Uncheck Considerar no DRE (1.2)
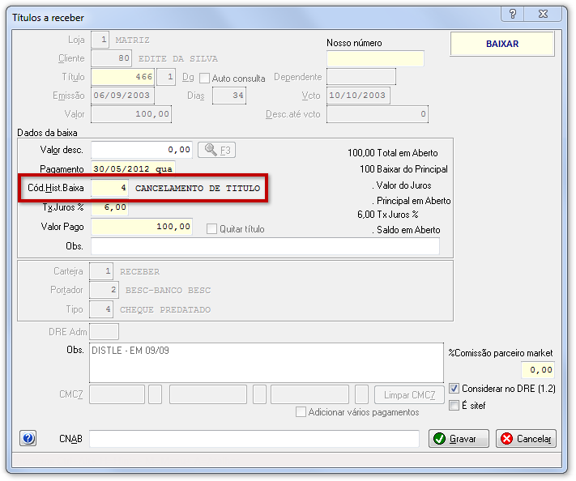576x481 pixels. [454, 389]
